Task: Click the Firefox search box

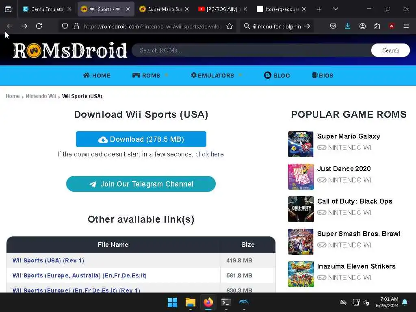Action: coord(276,26)
